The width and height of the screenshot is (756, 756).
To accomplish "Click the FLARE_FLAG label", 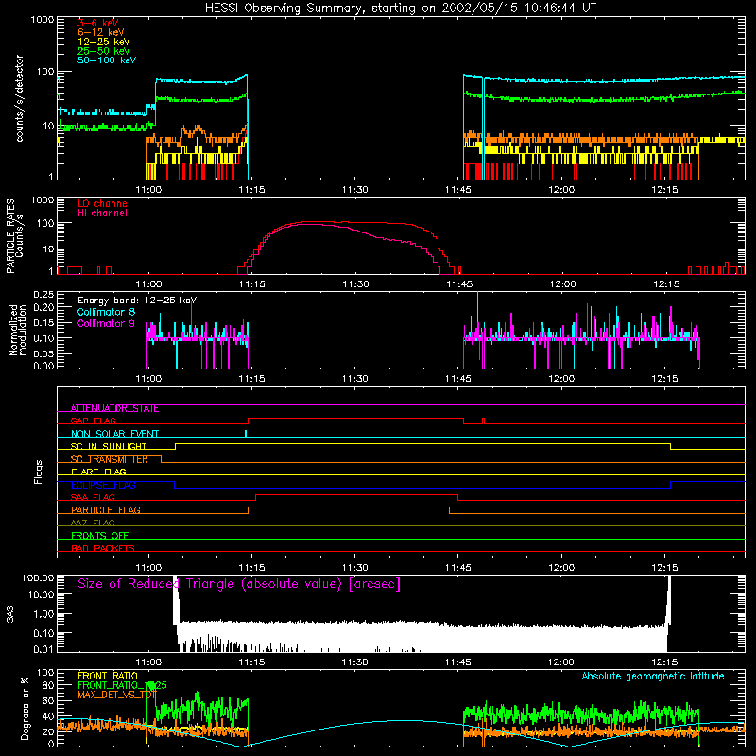I will [98, 472].
